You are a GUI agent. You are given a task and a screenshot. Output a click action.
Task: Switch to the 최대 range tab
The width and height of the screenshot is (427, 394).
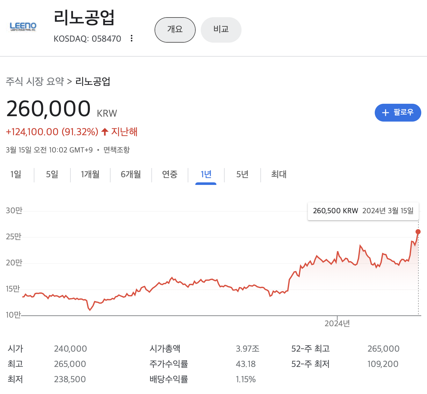279,174
